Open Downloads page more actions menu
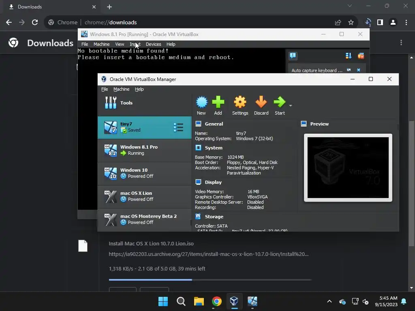This screenshot has height=311, width=415. click(401, 43)
